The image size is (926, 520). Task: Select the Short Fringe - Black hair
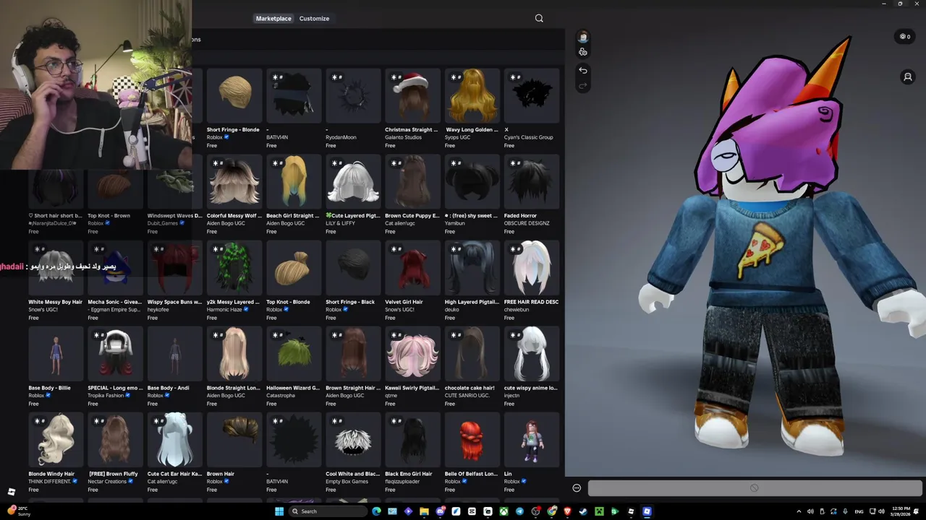click(x=353, y=268)
